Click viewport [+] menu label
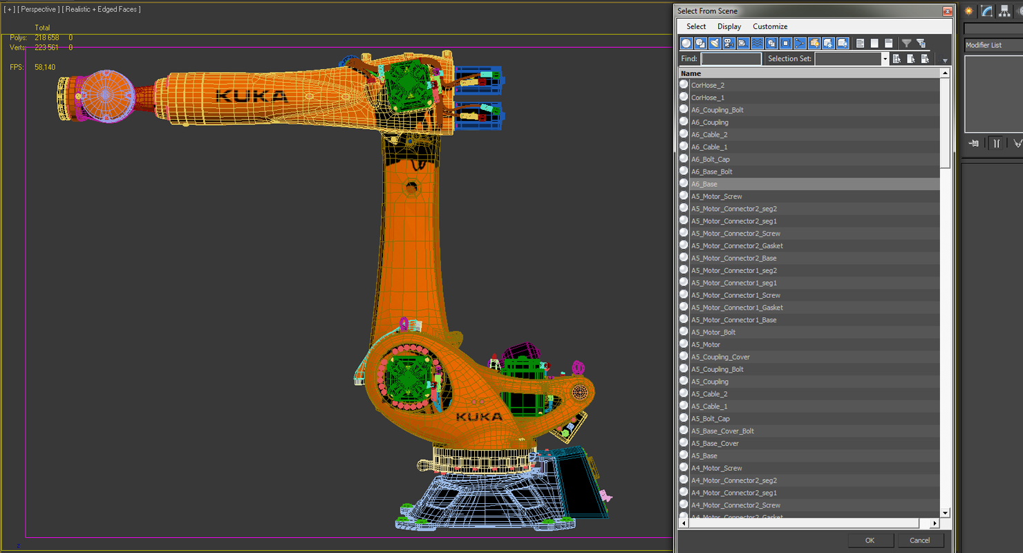 pos(10,9)
